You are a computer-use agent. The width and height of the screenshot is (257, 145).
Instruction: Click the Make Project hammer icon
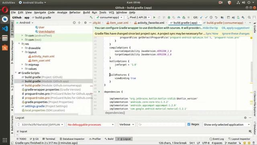point(91,17)
